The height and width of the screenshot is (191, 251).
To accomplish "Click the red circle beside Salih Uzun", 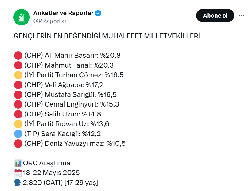I will [18, 114].
